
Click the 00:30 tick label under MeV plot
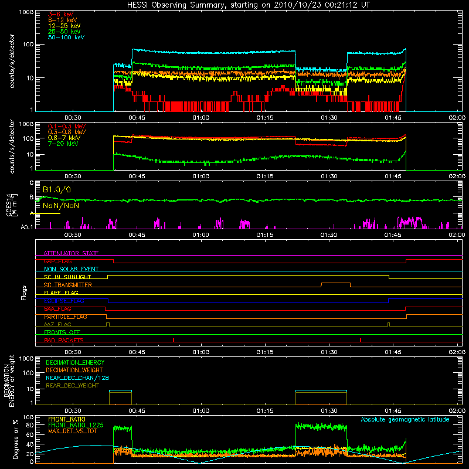(73, 176)
